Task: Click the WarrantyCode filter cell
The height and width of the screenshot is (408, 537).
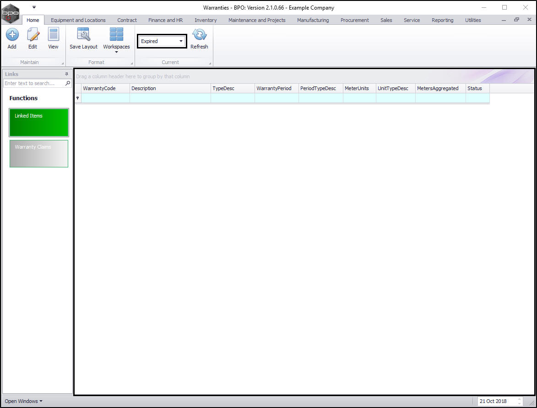Action: tap(105, 98)
